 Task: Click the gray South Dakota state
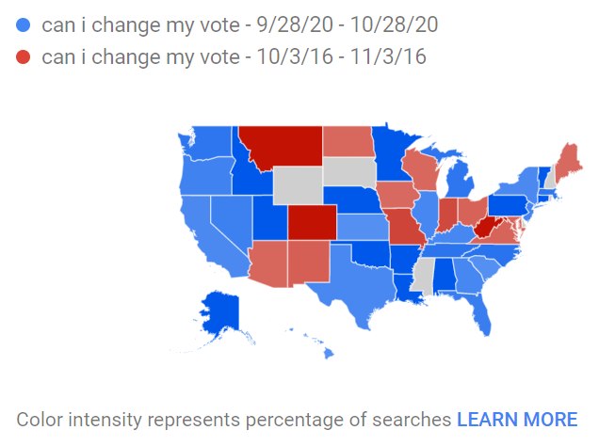coord(349,171)
